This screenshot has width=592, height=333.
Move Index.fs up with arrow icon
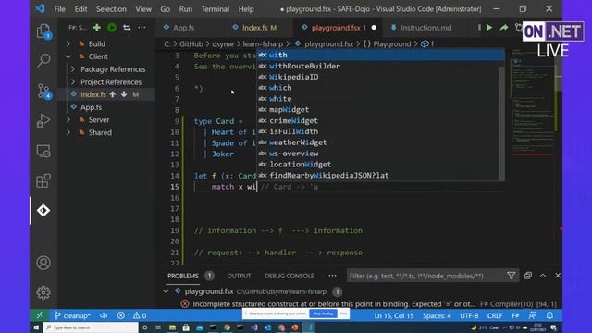[x=113, y=94]
